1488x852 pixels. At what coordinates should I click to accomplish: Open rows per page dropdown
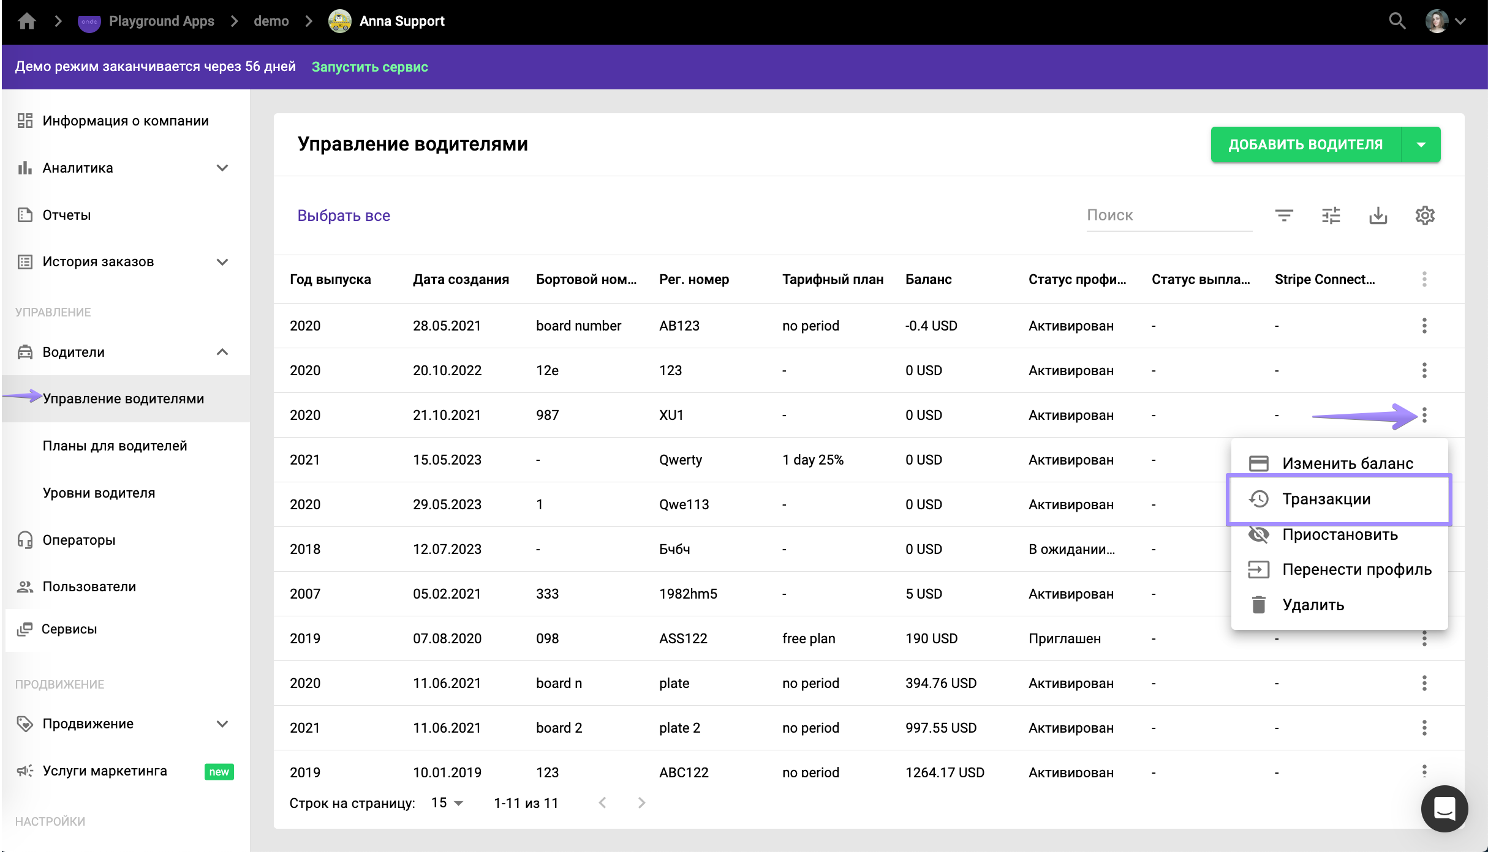point(447,803)
